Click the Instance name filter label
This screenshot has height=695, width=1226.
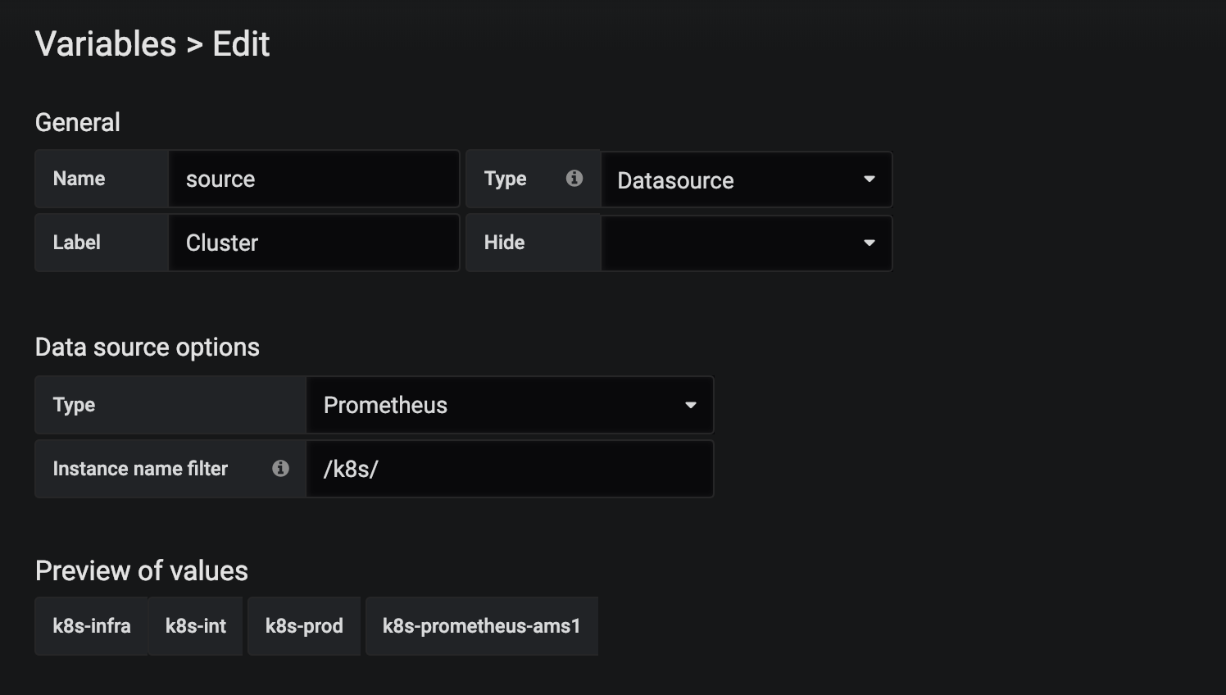click(x=140, y=469)
